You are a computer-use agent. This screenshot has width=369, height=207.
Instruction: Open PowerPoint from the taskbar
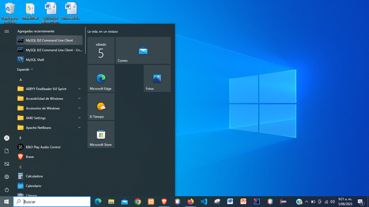pyautogui.click(x=244, y=202)
